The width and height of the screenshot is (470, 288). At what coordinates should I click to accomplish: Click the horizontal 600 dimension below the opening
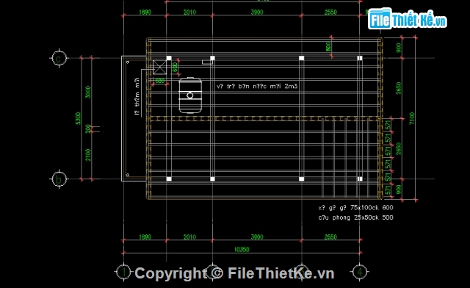160,81
